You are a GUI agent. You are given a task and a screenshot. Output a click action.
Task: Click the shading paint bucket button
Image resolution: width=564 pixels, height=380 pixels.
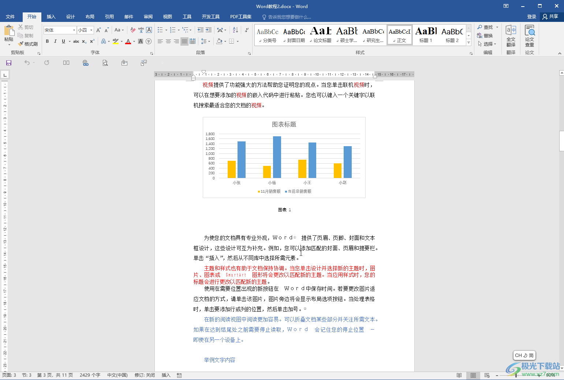pyautogui.click(x=219, y=41)
